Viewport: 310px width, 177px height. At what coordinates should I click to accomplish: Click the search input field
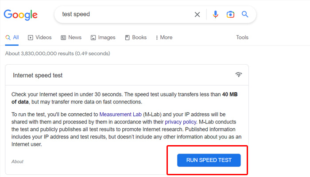point(124,15)
